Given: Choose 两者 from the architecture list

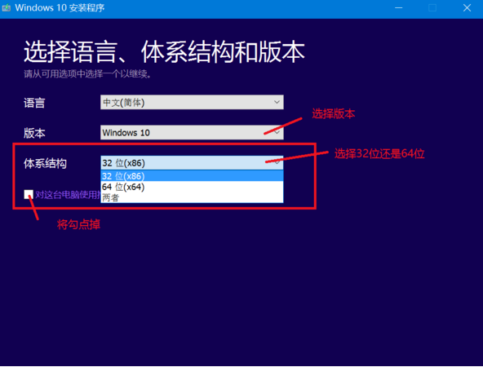Looking at the screenshot, I should [x=192, y=197].
